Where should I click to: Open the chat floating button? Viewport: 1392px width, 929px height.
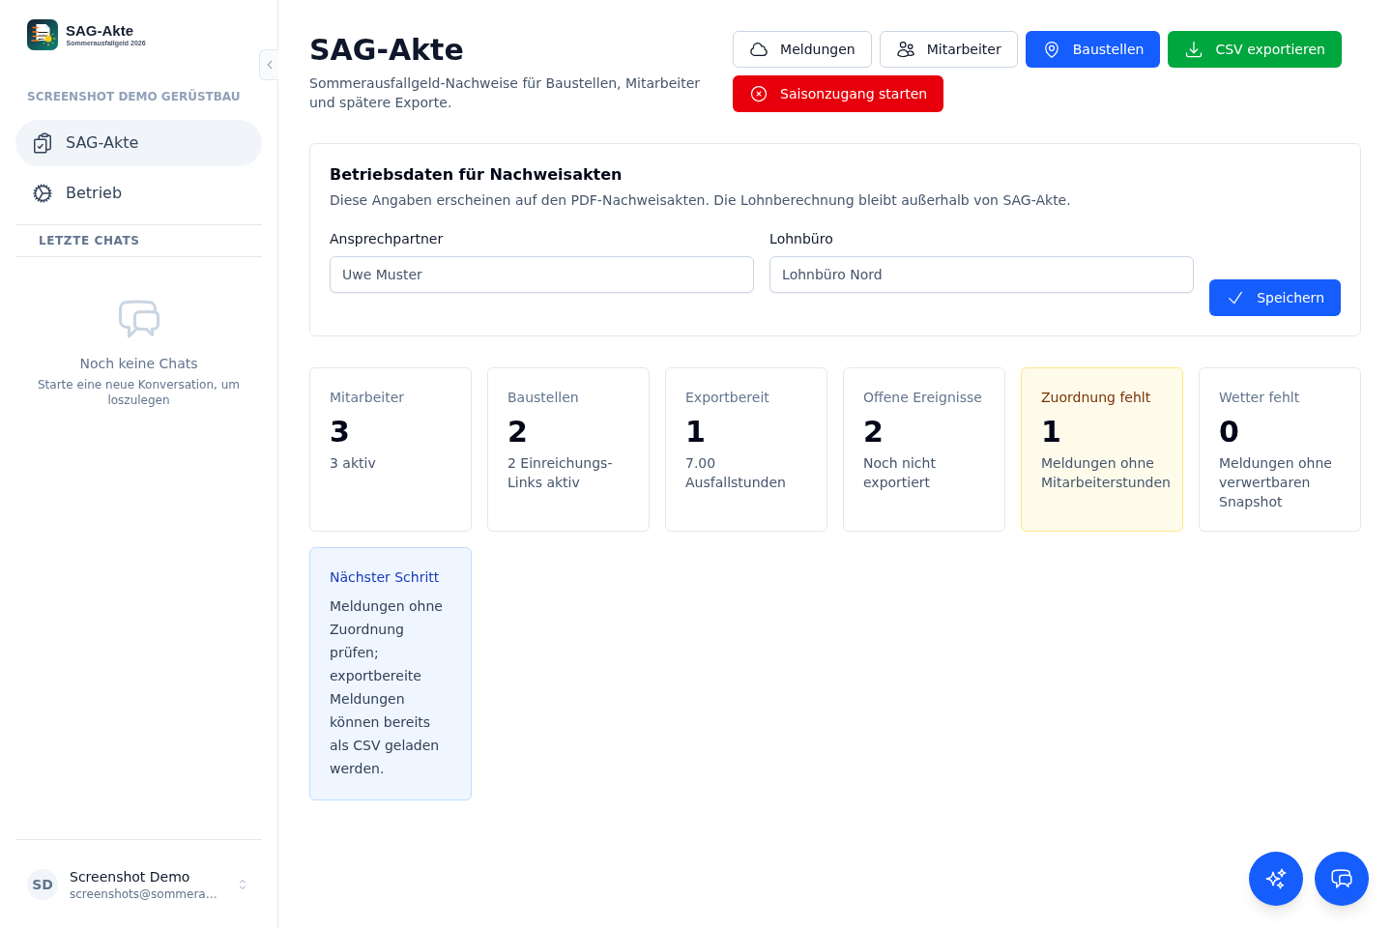click(1342, 879)
